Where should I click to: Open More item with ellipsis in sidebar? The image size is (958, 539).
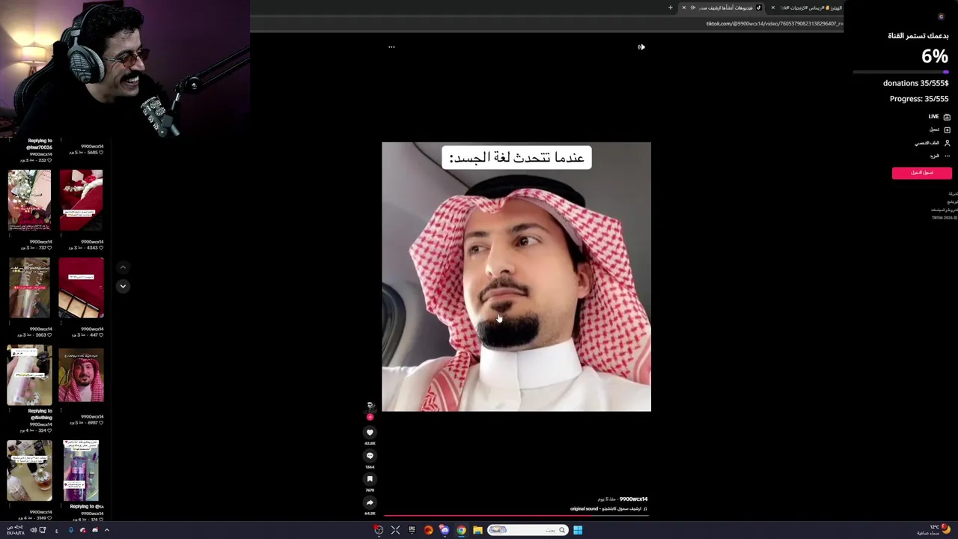tap(939, 156)
